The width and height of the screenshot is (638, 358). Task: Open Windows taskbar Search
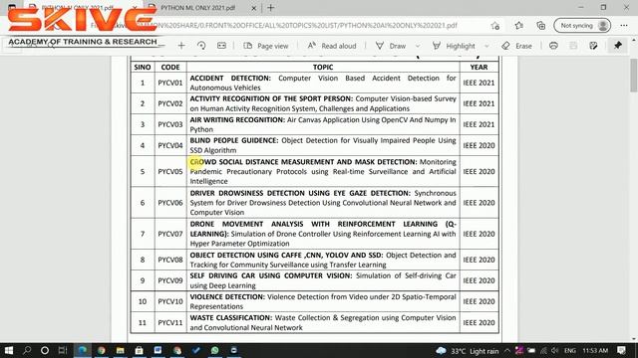click(x=27, y=350)
